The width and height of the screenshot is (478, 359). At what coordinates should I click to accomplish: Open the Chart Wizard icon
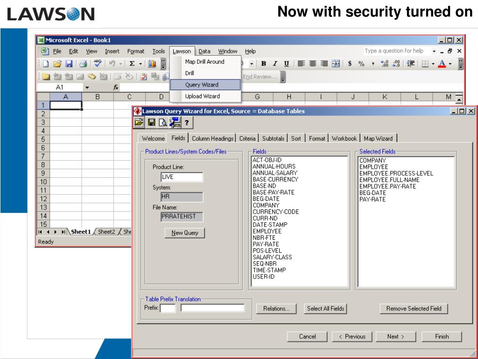point(152,64)
